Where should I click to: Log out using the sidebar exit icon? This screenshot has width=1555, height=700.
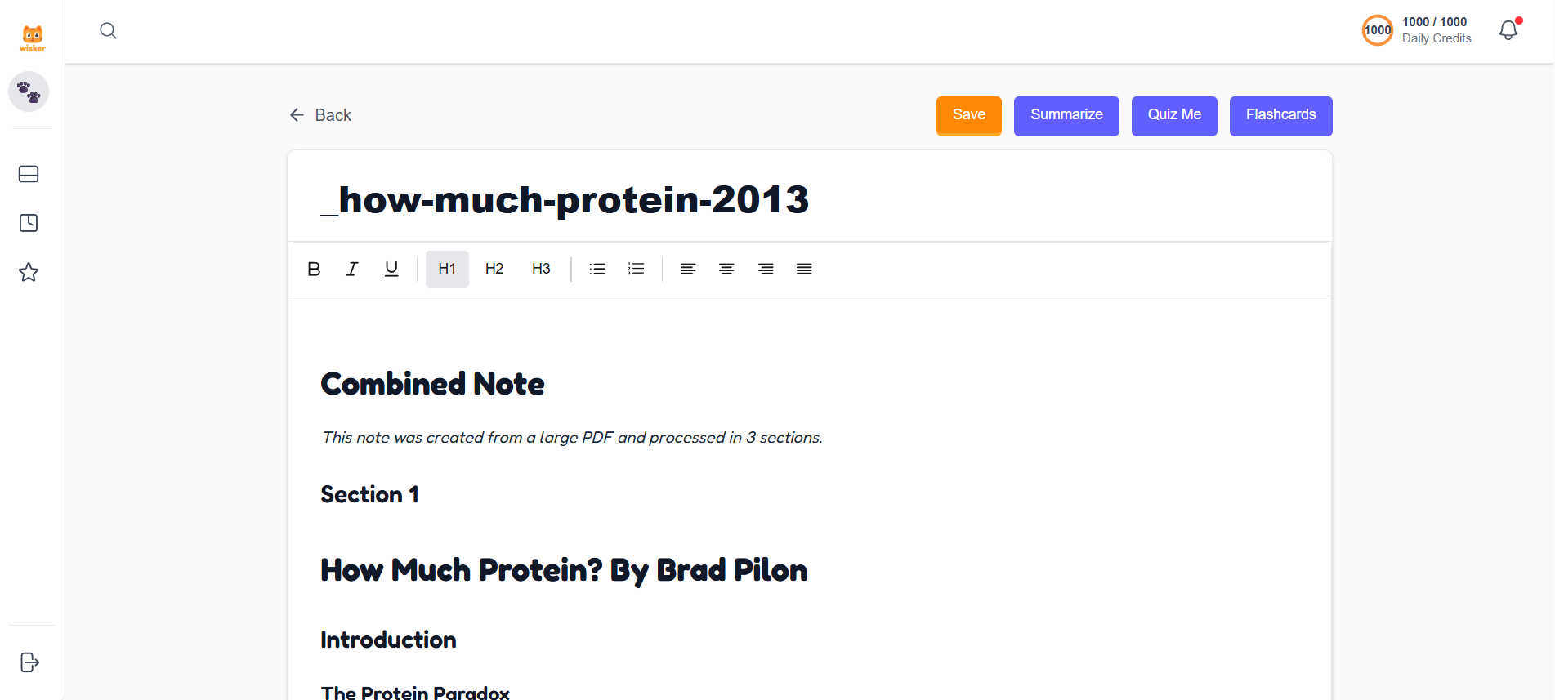tap(29, 662)
